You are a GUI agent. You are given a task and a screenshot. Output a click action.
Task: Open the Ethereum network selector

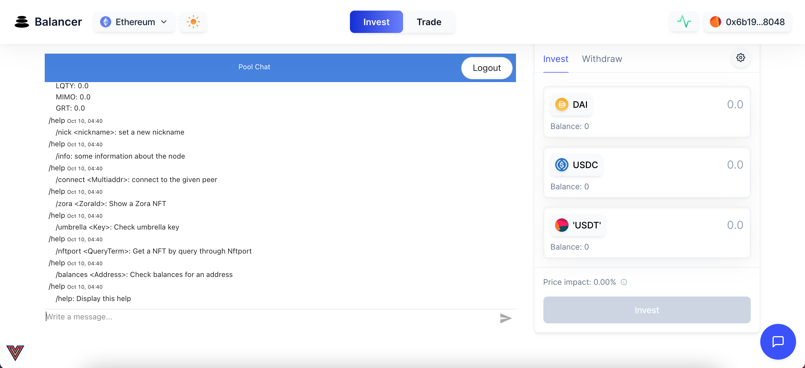pyautogui.click(x=134, y=22)
